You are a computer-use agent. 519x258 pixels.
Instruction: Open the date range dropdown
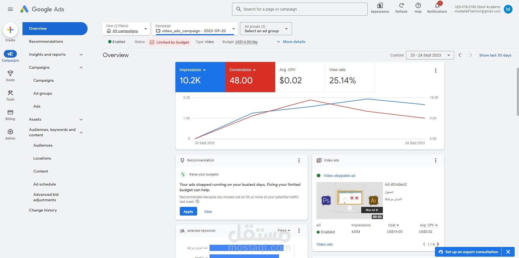[x=430, y=55]
